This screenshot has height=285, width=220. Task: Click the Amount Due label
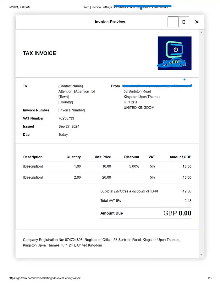click(112, 213)
